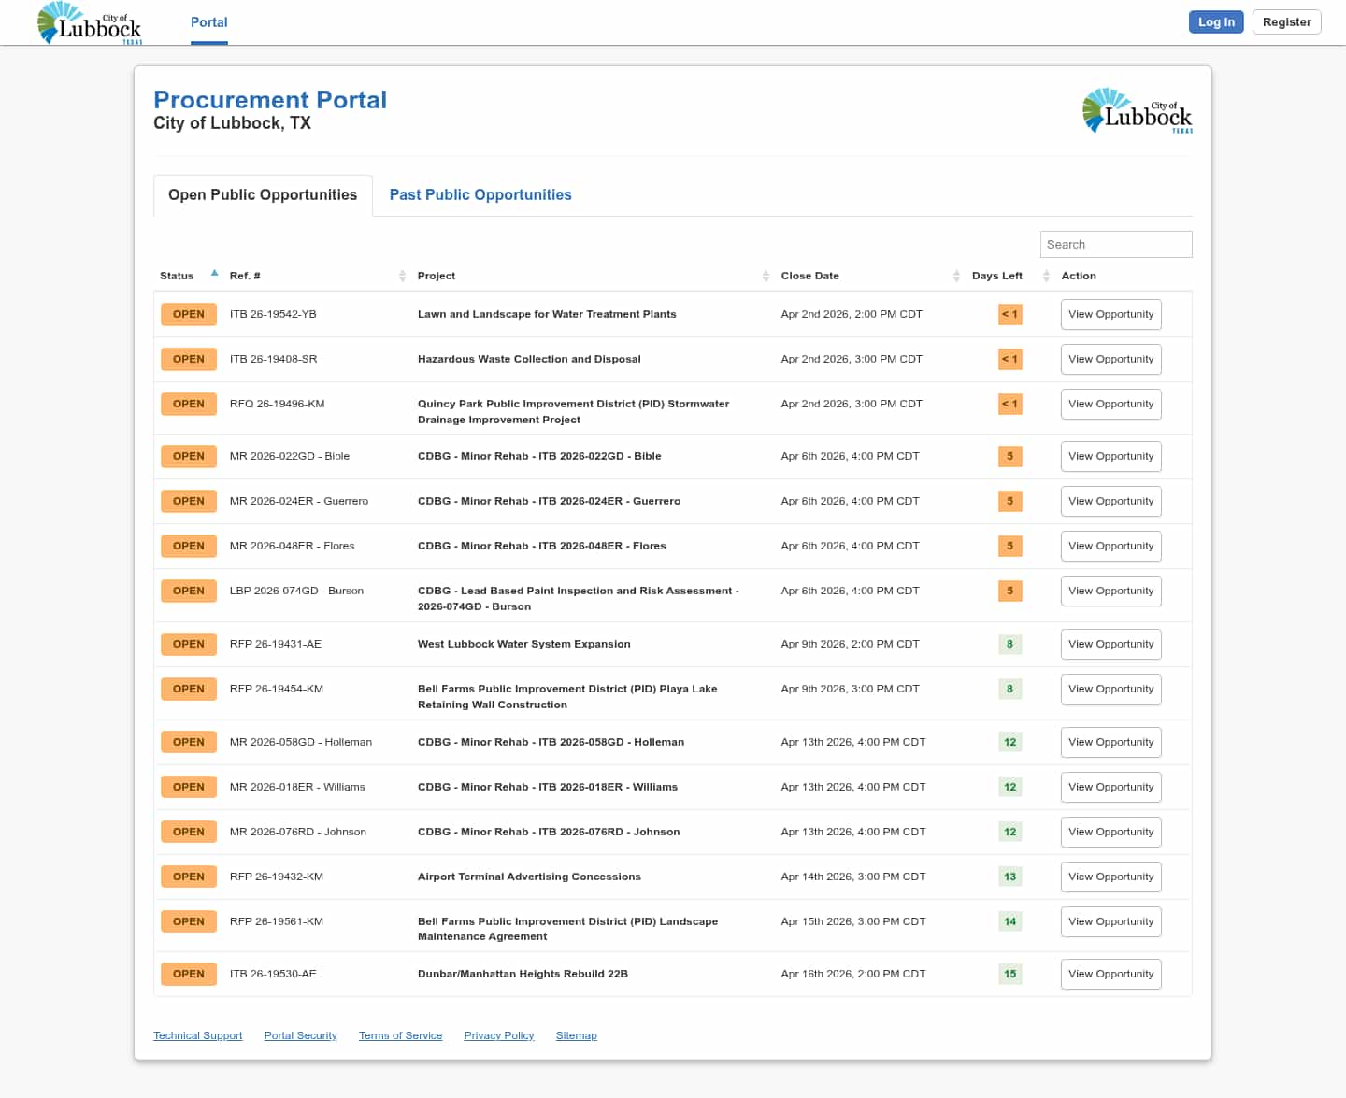View Opportunity for Hazardous Waste Collection

1110,360
